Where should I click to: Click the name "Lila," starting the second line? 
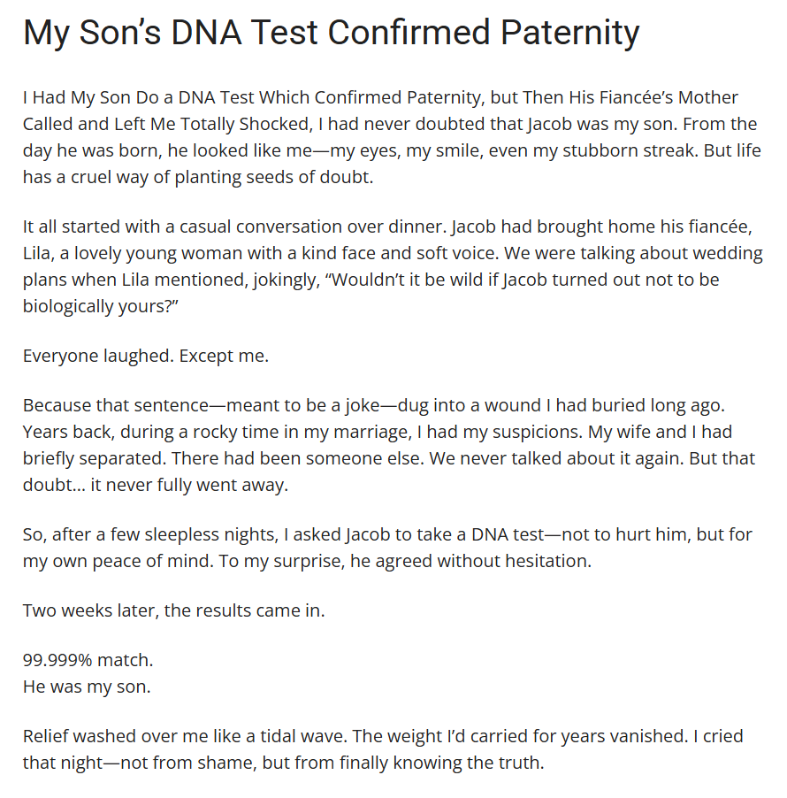(41, 253)
